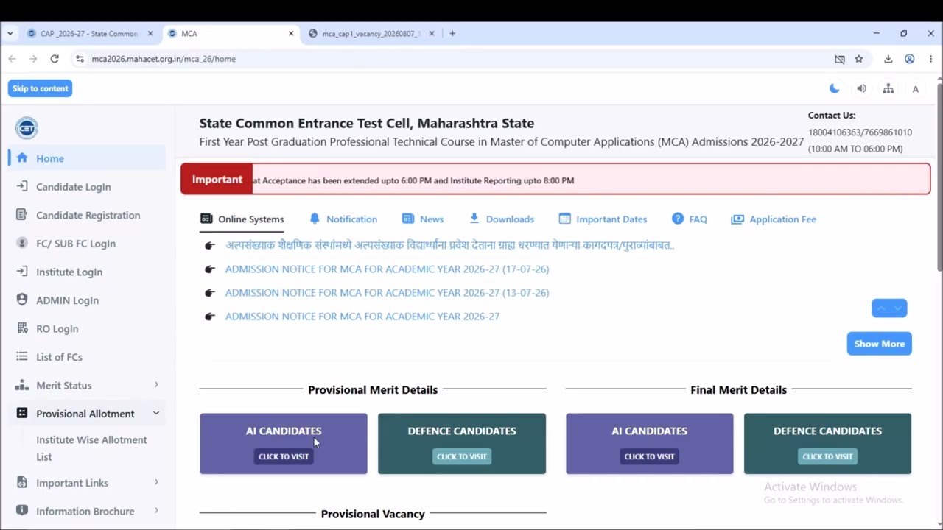The width and height of the screenshot is (943, 530).
Task: Expand Merit Status menu chevron
Action: pyautogui.click(x=156, y=385)
